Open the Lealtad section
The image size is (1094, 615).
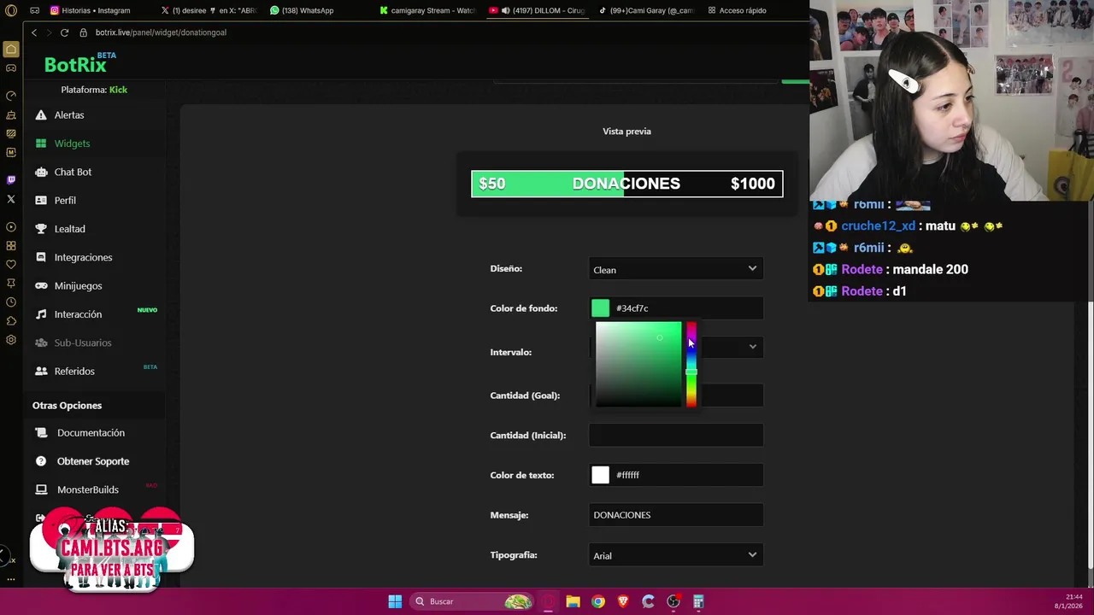point(69,229)
